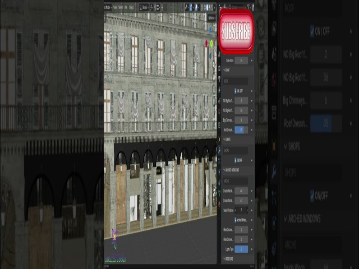The width and height of the screenshot is (359, 269).
Task: Open the red Material properties tab
Action: click(x=219, y=204)
